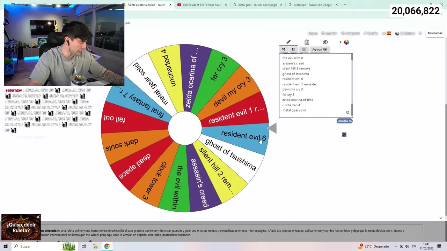Image resolution: width=447 pixels, height=251 pixels.
Task: Open weather widget 23°C Despejado
Action: point(374,246)
